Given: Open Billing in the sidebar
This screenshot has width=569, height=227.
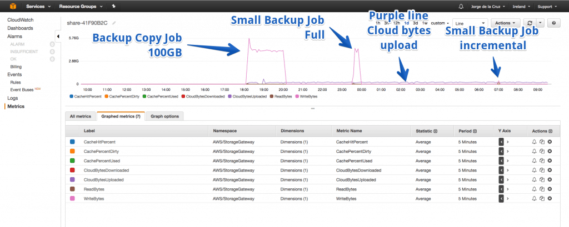Looking at the screenshot, I should 16,67.
